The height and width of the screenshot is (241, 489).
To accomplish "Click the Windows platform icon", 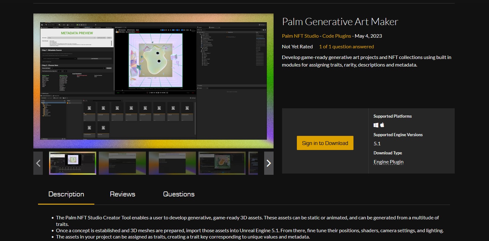I will pyautogui.click(x=376, y=125).
